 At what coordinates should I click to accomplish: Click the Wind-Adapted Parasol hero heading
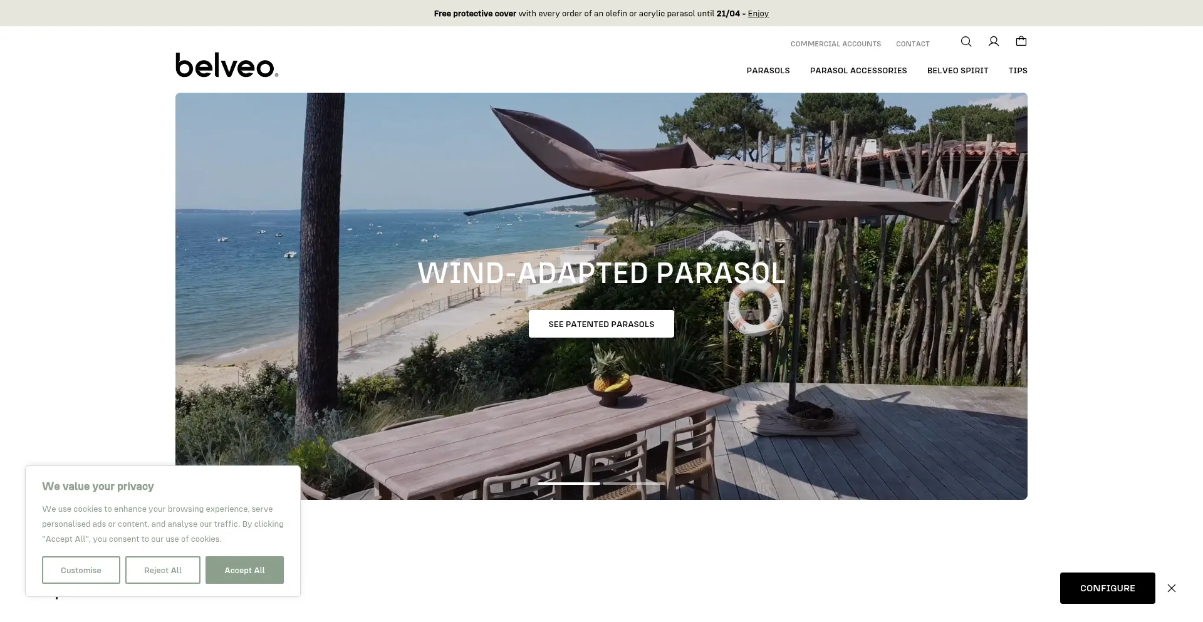coord(601,273)
